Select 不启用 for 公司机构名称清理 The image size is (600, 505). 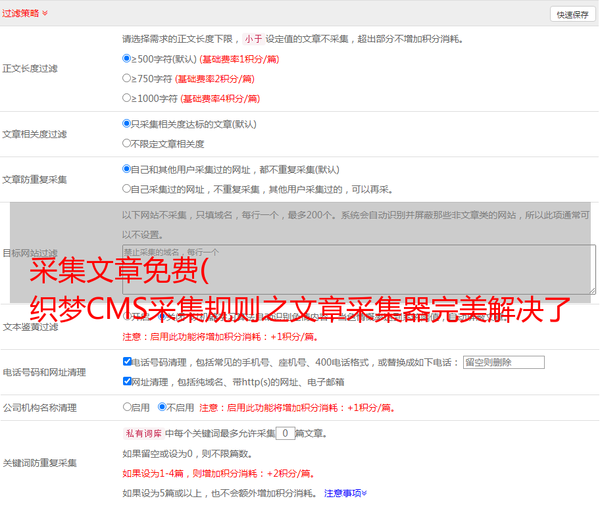pos(162,407)
